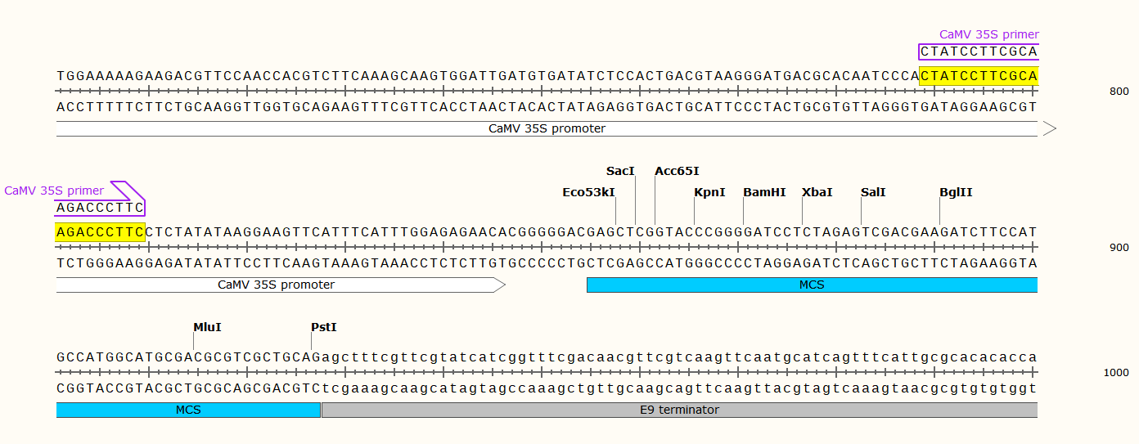Select the blue MCS bar beside E9 terminator
The height and width of the screenshot is (444, 1139).
[x=188, y=410]
